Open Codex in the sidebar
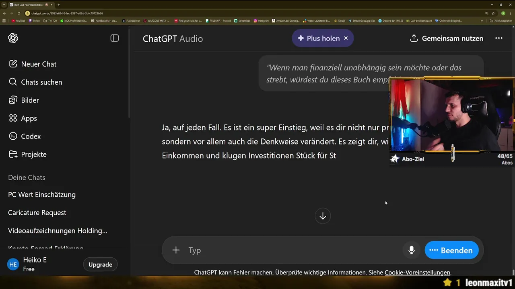This screenshot has height=289, width=515. (25, 136)
